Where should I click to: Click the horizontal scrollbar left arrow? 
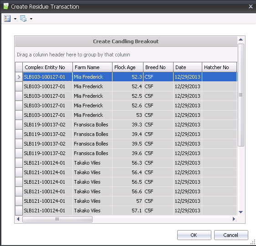pyautogui.click(x=18, y=219)
